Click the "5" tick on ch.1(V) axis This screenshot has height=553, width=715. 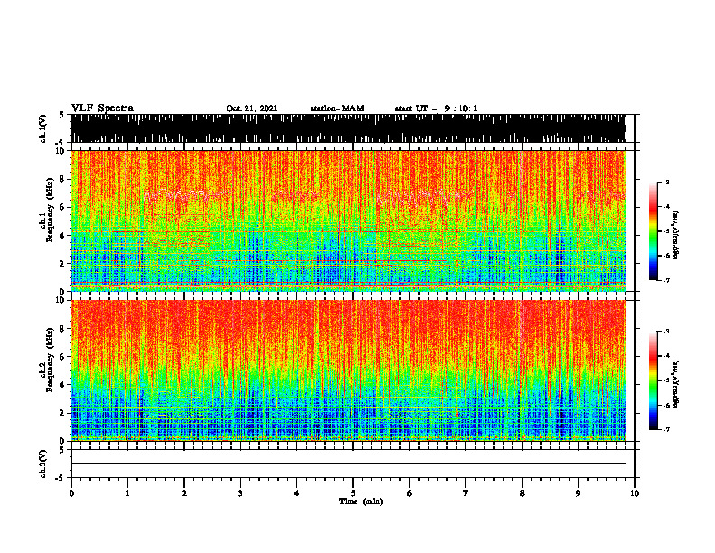[61, 116]
